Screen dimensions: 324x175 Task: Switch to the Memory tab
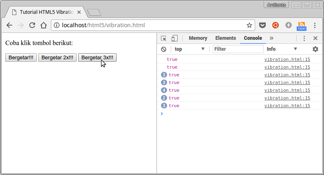[x=198, y=38]
